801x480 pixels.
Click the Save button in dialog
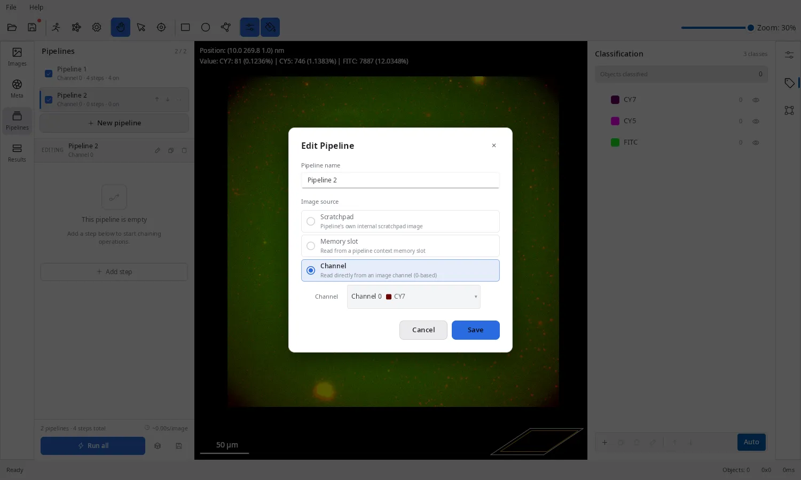(476, 330)
